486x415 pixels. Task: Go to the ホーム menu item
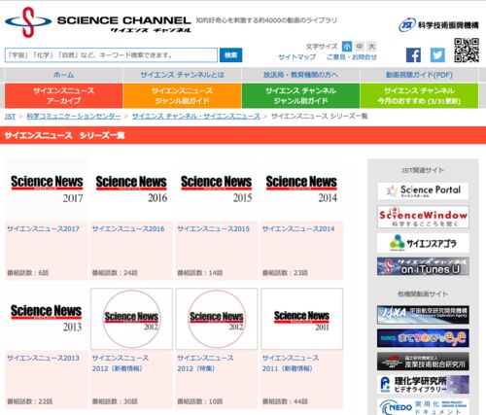(63, 75)
